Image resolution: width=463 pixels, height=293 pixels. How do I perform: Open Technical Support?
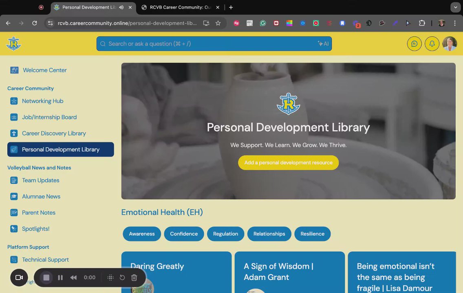[45, 260]
